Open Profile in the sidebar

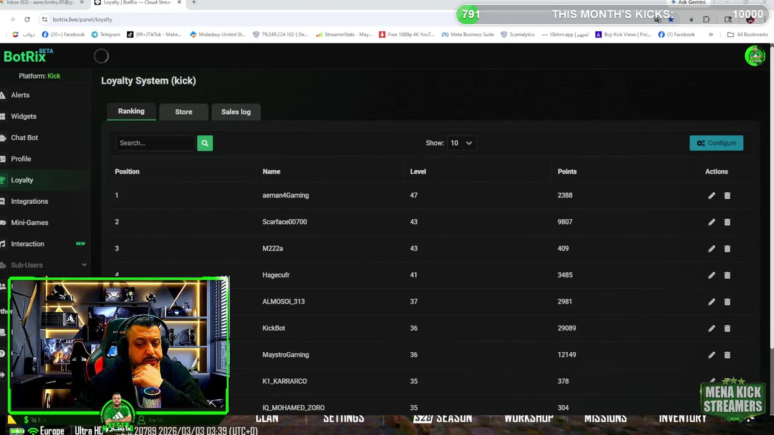click(x=45, y=159)
